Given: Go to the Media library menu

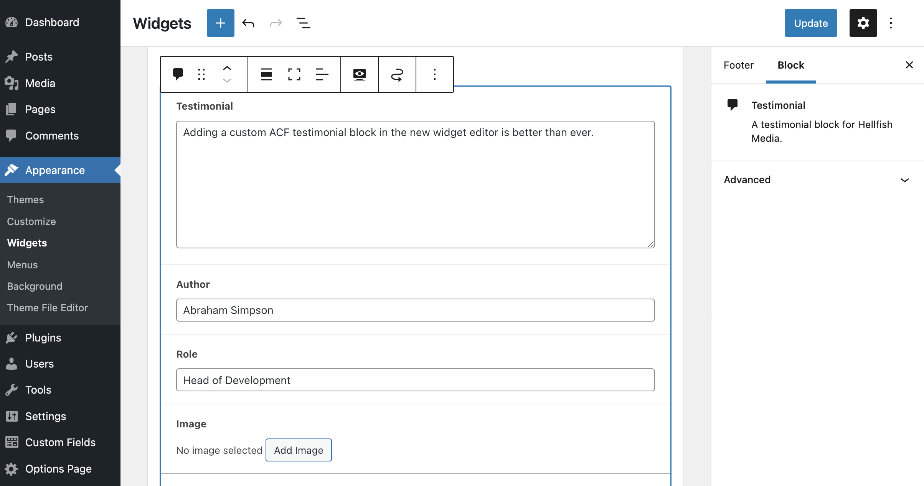Looking at the screenshot, I should pyautogui.click(x=60, y=83).
